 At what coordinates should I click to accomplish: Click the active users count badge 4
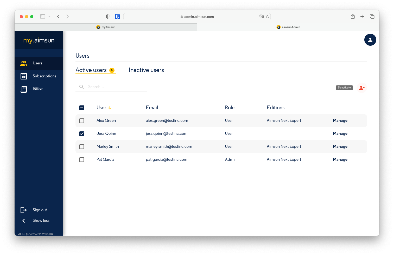coord(112,70)
